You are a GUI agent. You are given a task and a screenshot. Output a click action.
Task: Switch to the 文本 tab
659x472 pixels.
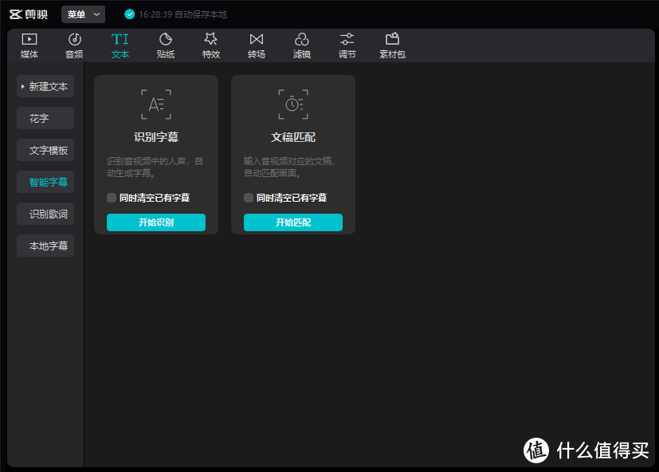pos(120,44)
